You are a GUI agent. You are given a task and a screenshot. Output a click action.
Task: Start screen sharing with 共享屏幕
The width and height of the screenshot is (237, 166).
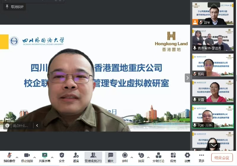(44, 157)
